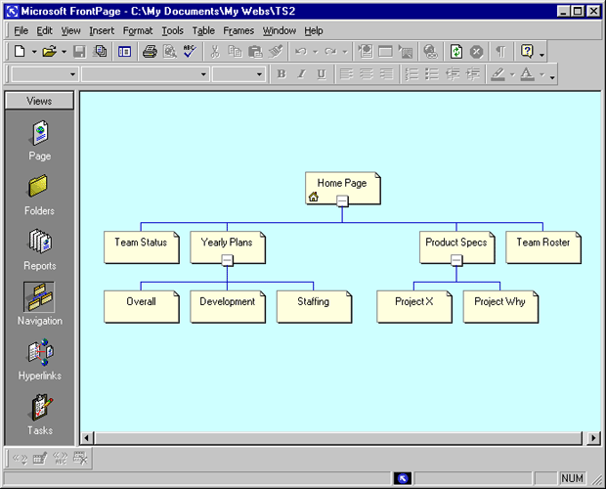Click the Save disk icon

coord(79,51)
